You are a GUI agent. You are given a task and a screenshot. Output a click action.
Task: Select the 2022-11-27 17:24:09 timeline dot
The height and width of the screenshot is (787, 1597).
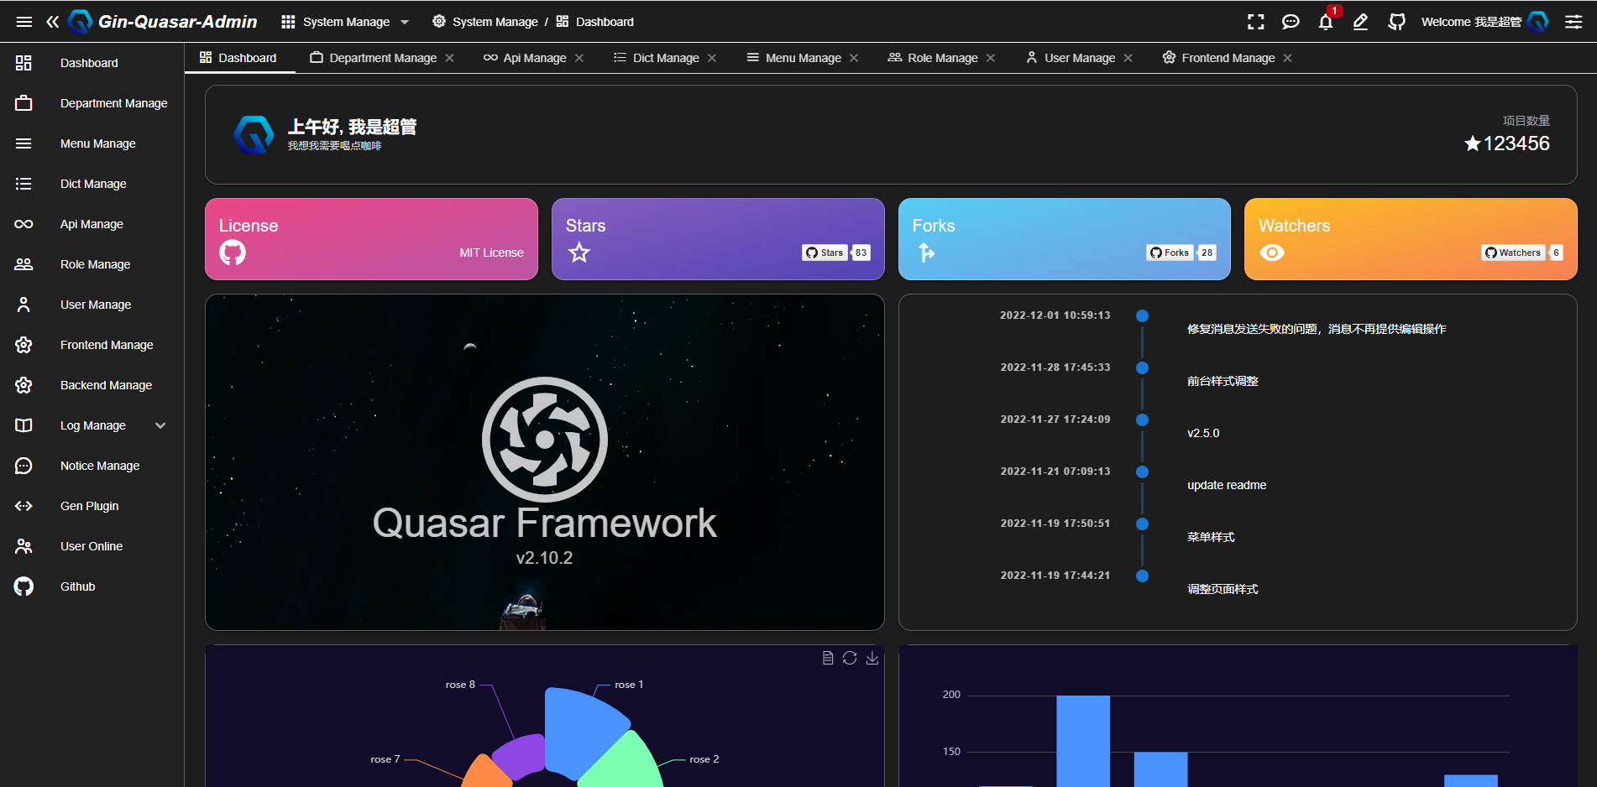pyautogui.click(x=1142, y=420)
